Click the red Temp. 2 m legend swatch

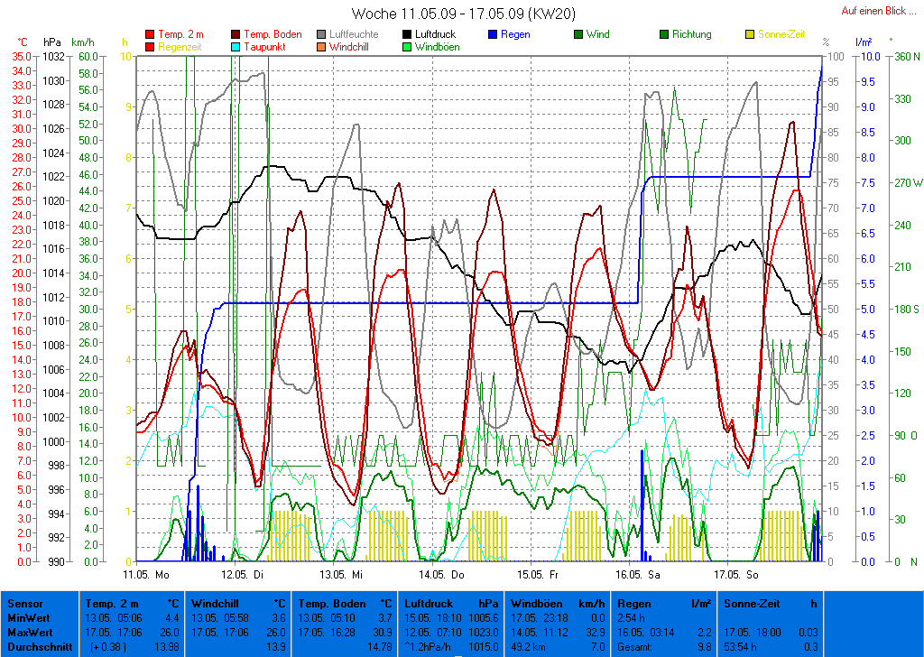pyautogui.click(x=150, y=35)
